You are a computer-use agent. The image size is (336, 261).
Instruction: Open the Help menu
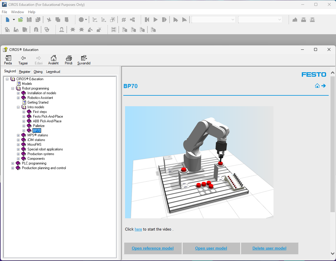[x=32, y=12]
